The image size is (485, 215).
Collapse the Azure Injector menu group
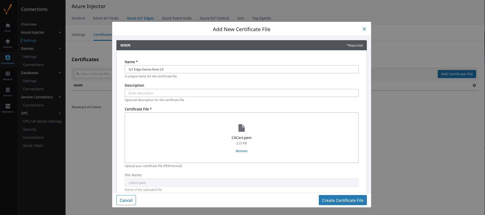[60, 32]
